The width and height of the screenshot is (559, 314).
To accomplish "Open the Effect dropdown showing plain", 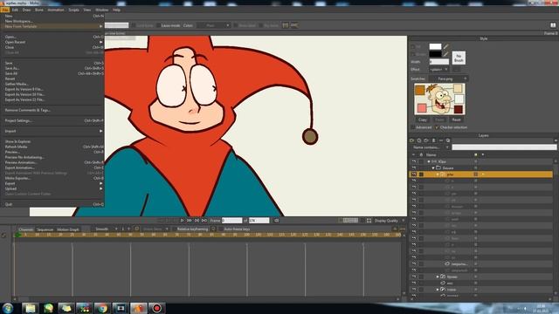I will pos(438,70).
